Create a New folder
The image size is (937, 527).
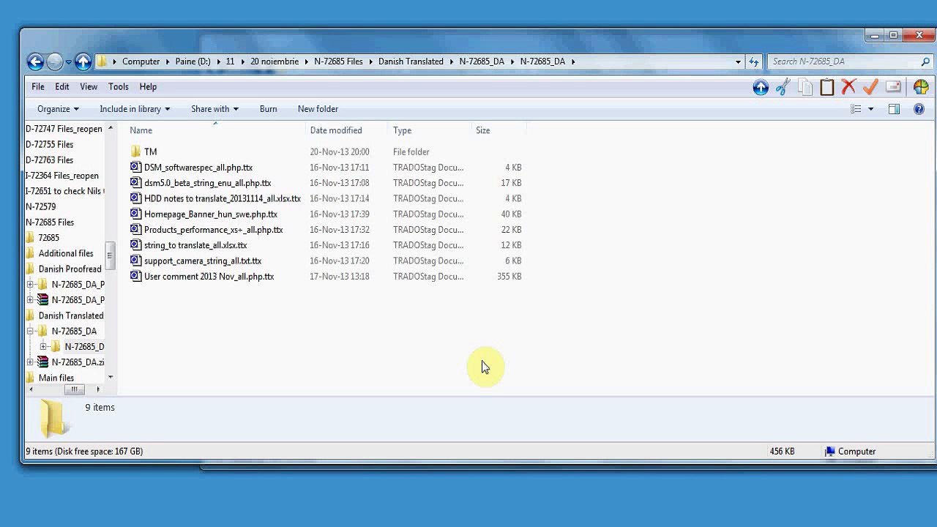(318, 109)
